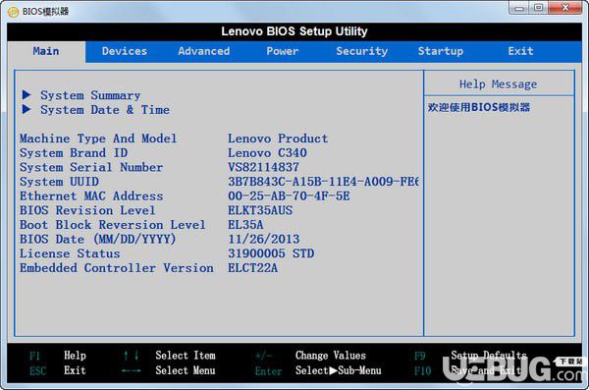
Task: Open the Devices tab
Action: click(125, 51)
